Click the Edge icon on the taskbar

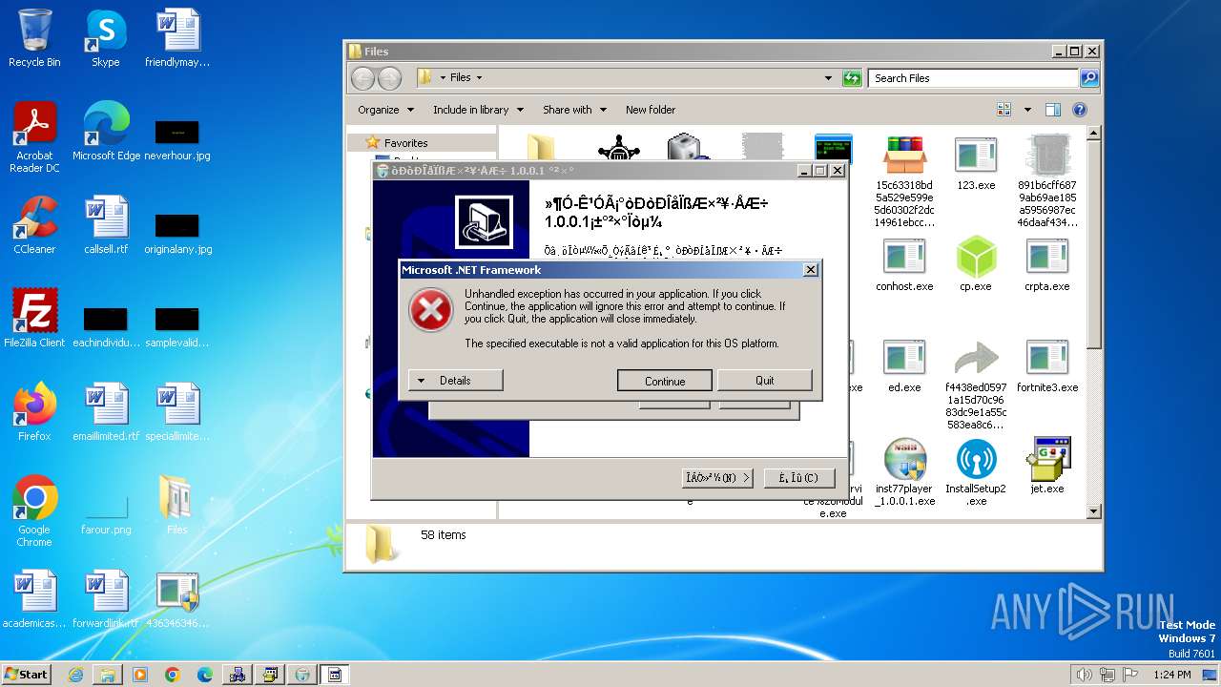[205, 675]
